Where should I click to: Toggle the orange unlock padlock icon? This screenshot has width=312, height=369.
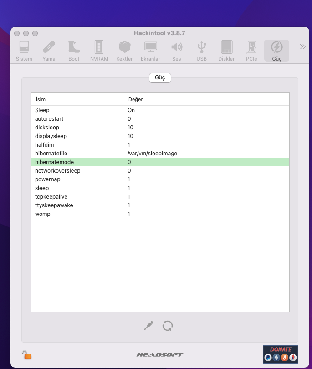pos(27,354)
